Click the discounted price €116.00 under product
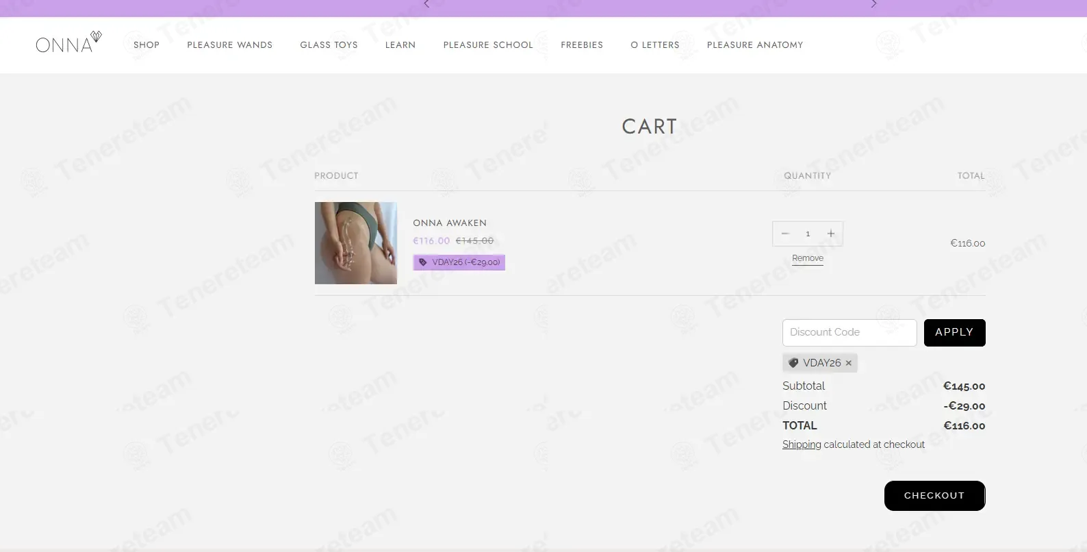Screen dimensions: 1087x552 pyautogui.click(x=431, y=241)
